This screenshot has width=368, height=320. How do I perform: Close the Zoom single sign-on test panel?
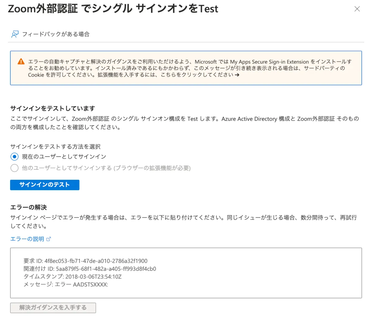point(357,9)
